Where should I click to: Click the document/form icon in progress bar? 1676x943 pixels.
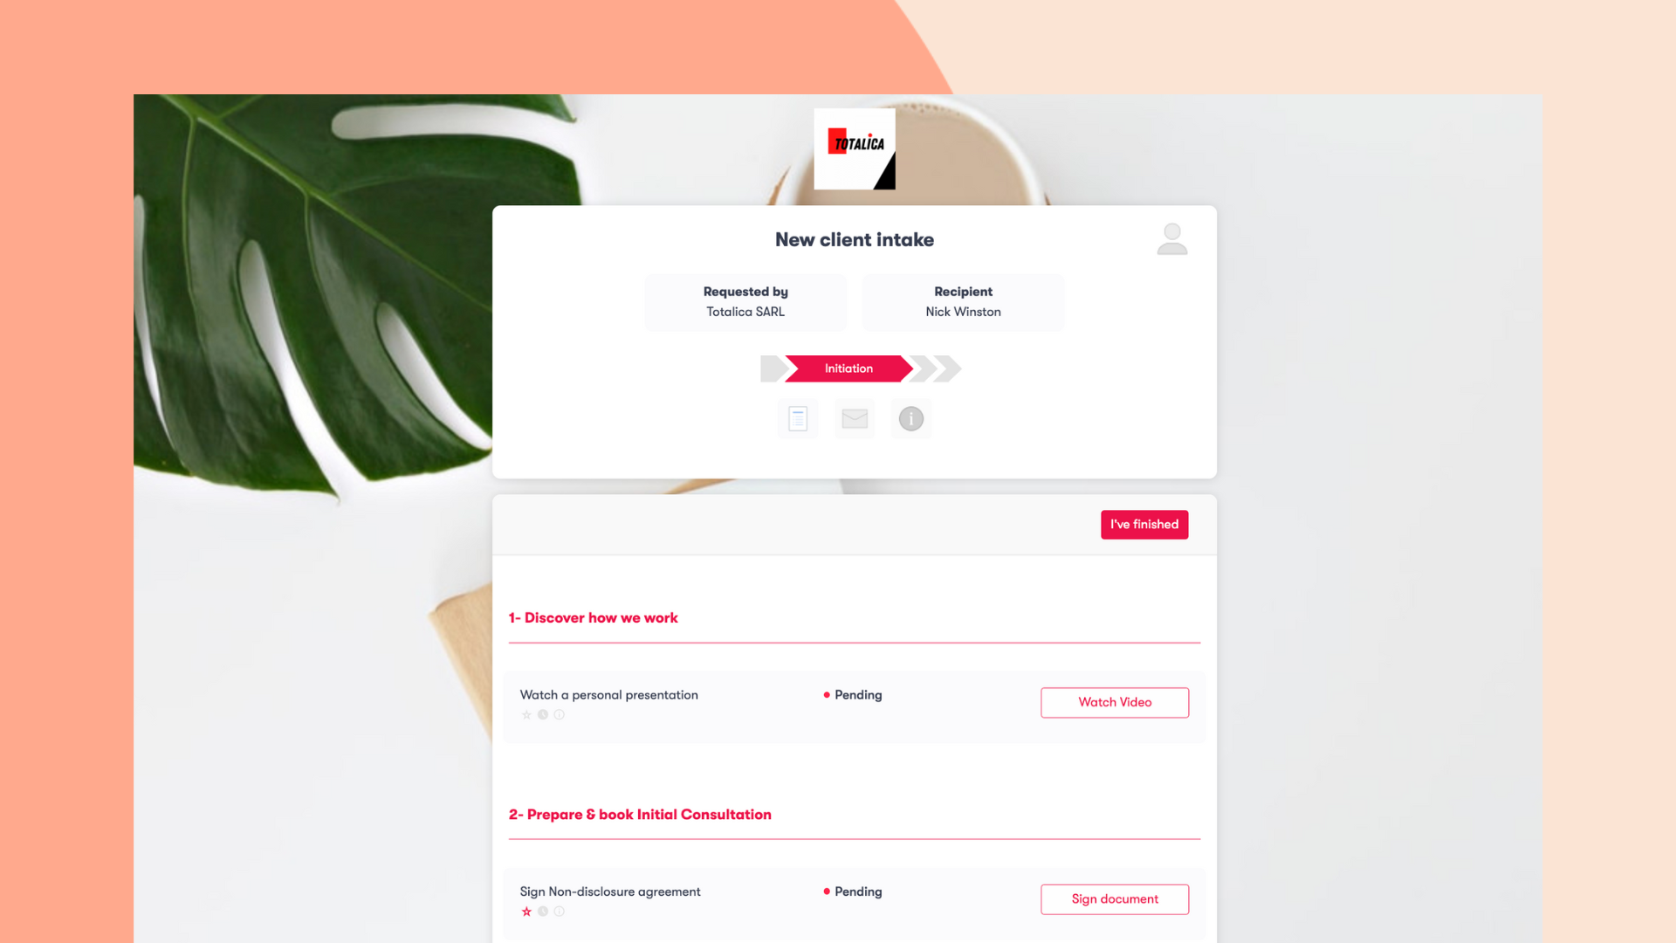(799, 419)
